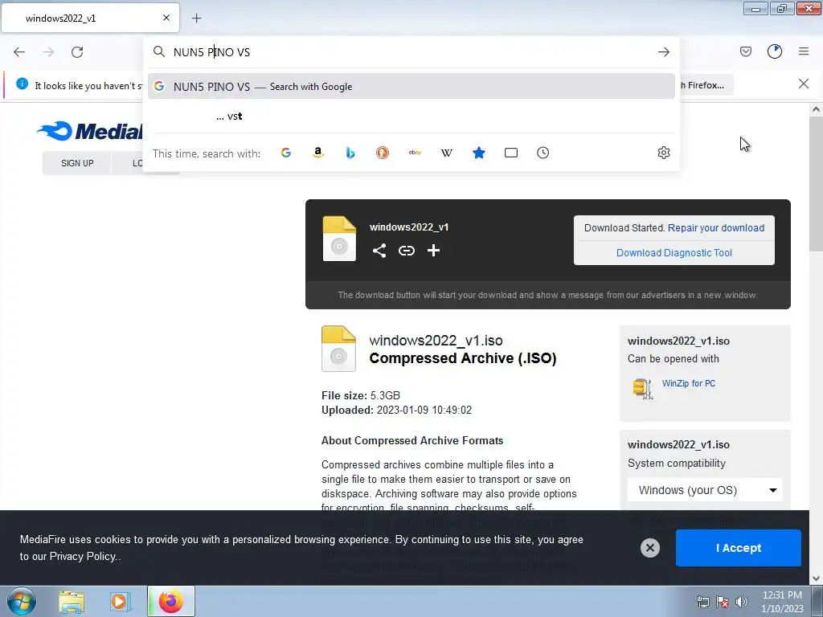Viewport: 823px width, 617px height.
Task: Click the 'Uploaded: 2023-01-09 10:49:02' text
Action: 396,411
